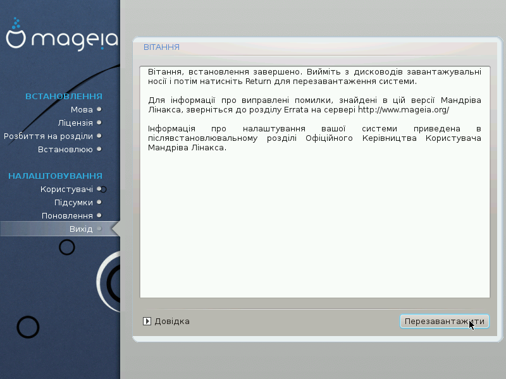Select the Користувачі step
Screen dimensions: 506x379
[66, 189]
